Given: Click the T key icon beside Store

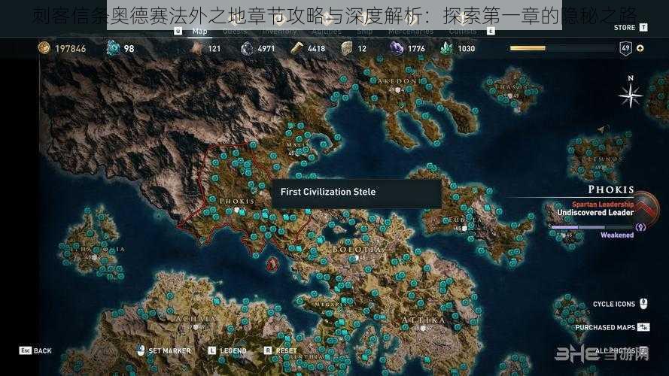Looking at the screenshot, I should click(643, 27).
